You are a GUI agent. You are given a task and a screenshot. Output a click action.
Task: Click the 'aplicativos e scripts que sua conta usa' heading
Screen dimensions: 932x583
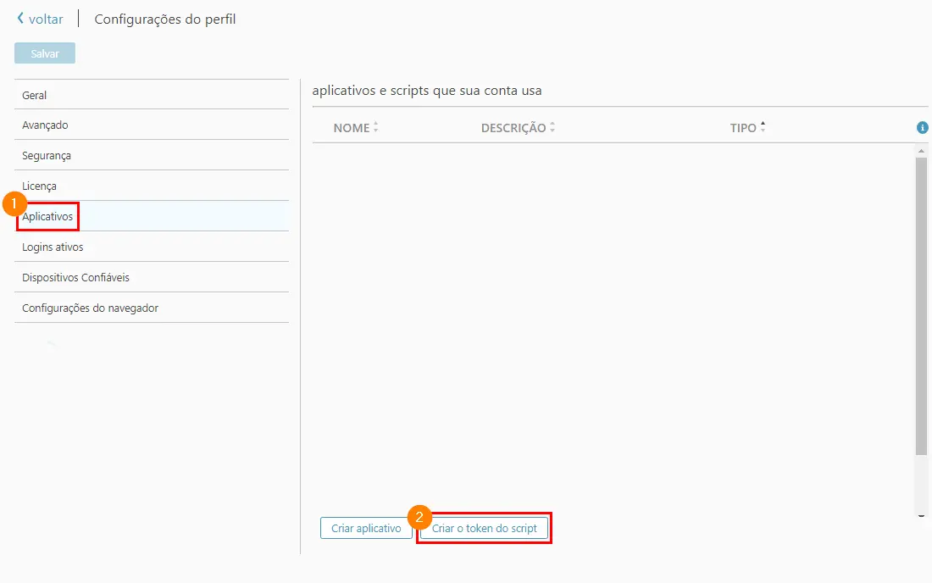[427, 91]
